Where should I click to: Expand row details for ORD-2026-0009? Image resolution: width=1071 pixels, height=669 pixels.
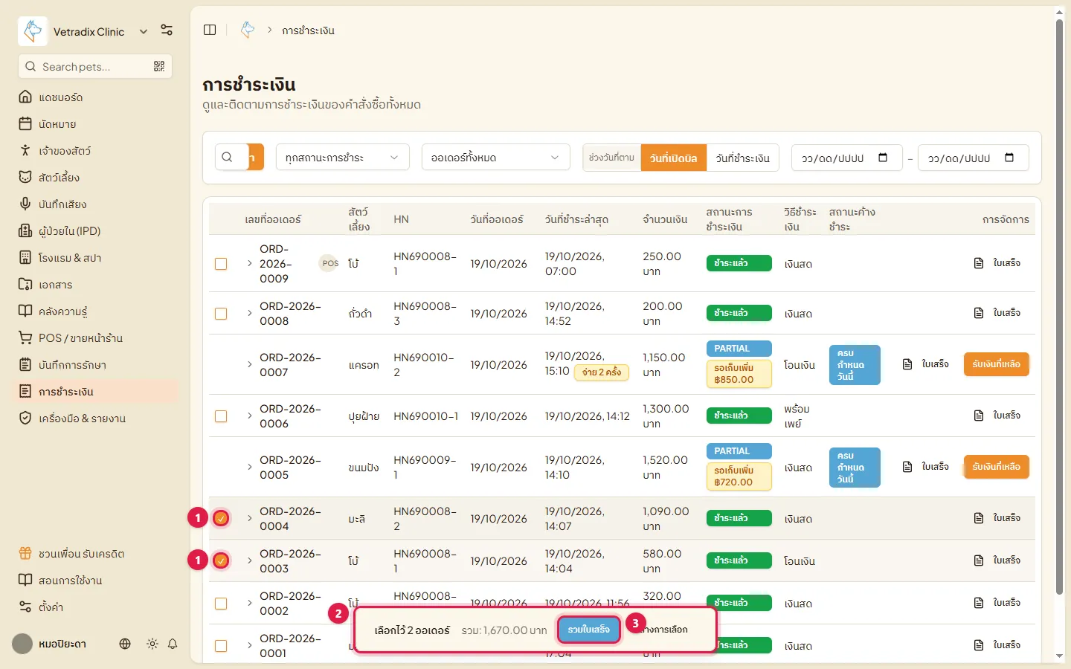pyautogui.click(x=249, y=263)
